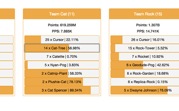The height and width of the screenshot is (111, 179).
Task: Select the 7 x Catelite item
Action: [62, 57]
